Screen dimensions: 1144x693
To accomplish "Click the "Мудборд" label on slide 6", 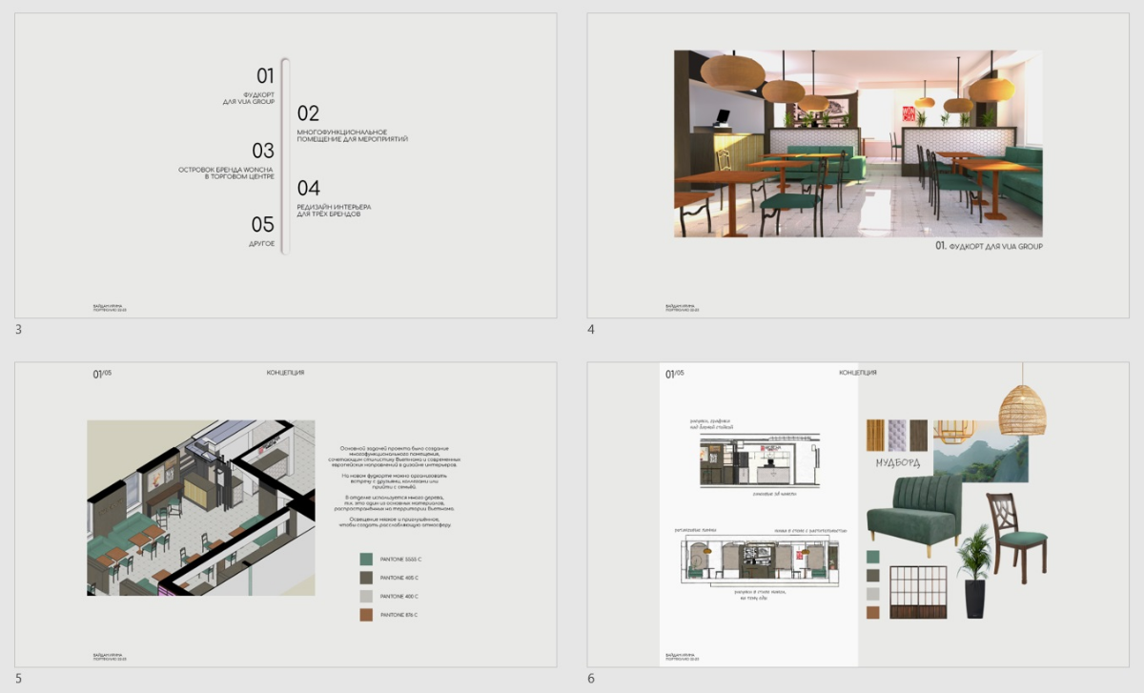I will pos(897,463).
